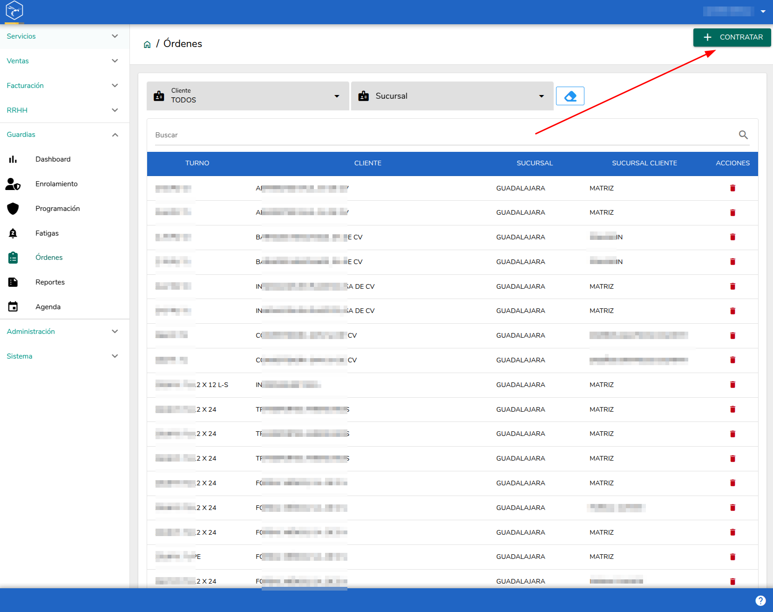Click the help question mark icon
The height and width of the screenshot is (612, 773).
pyautogui.click(x=760, y=601)
